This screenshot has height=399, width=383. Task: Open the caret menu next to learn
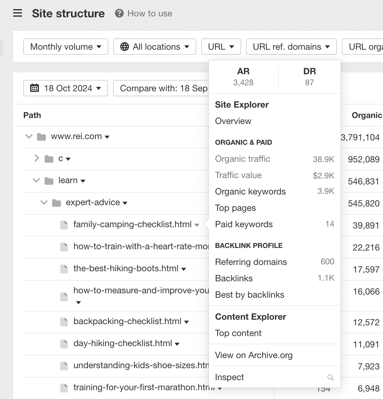(x=83, y=181)
